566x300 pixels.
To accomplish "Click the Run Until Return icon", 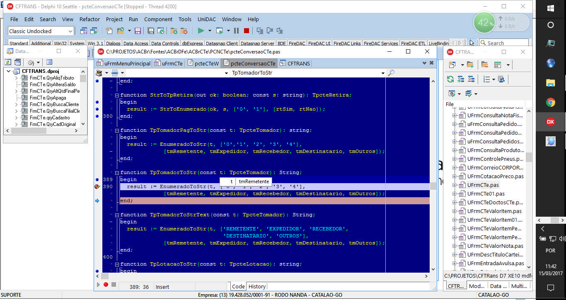I will (x=280, y=31).
